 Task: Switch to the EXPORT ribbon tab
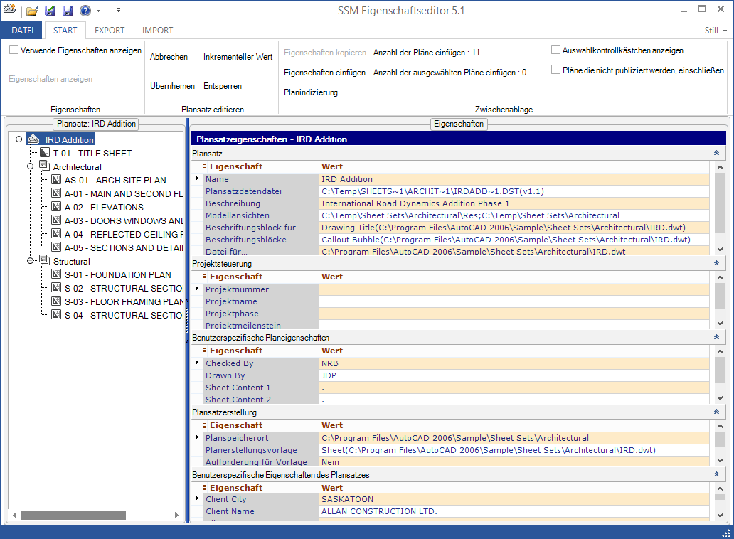pyautogui.click(x=110, y=31)
